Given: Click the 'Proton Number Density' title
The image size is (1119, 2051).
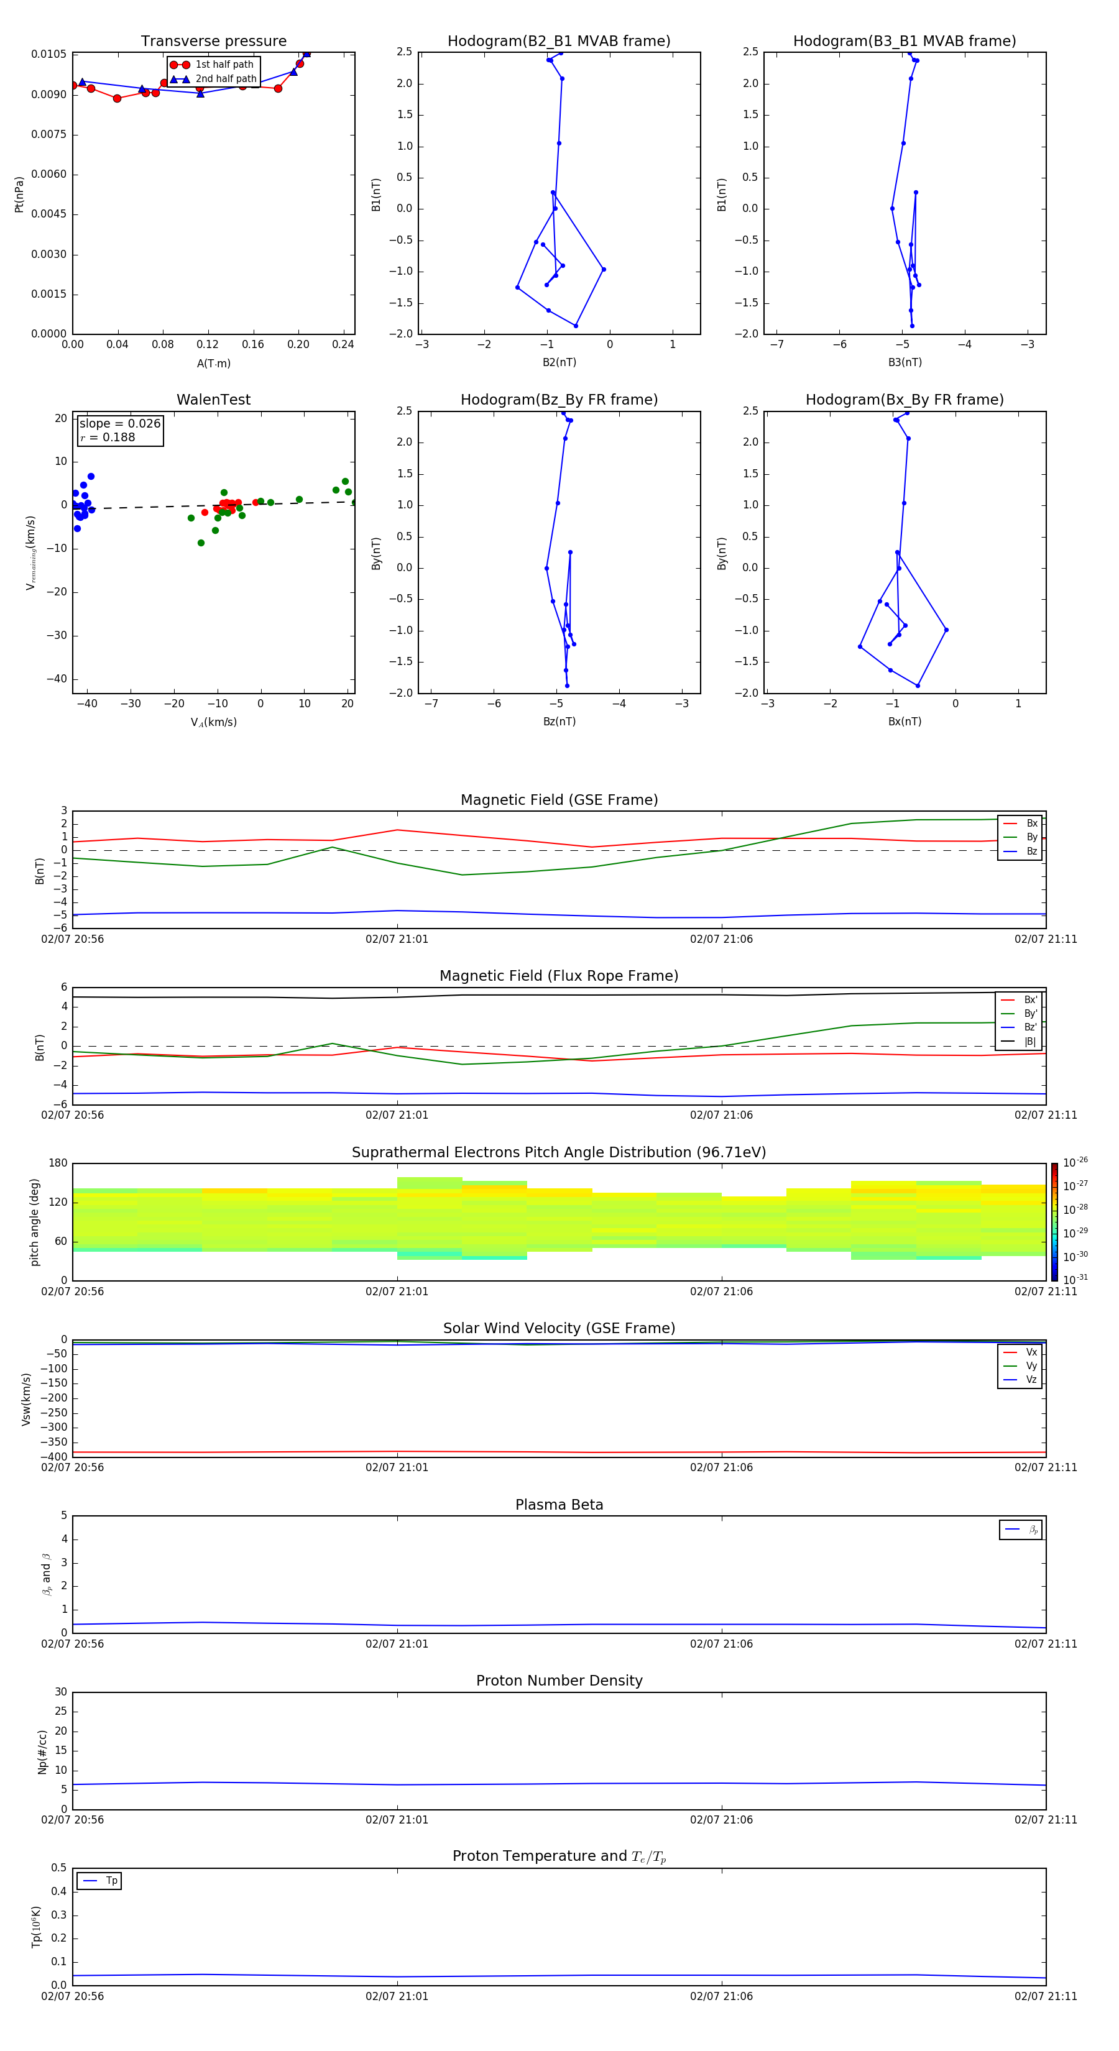Looking at the screenshot, I should [559, 1681].
